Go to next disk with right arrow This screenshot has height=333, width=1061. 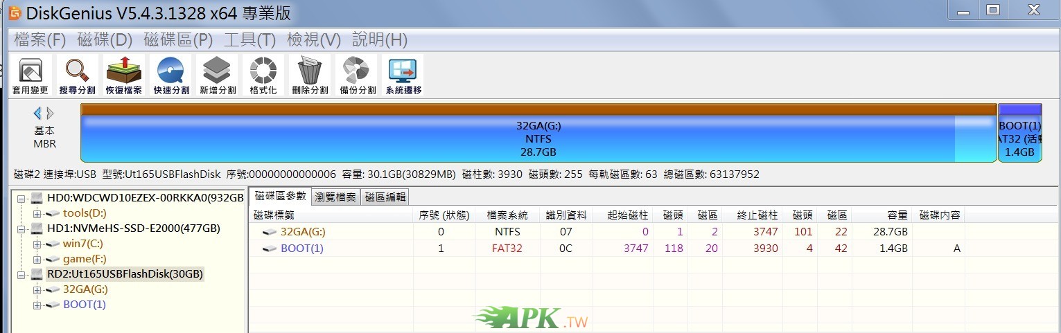point(50,114)
